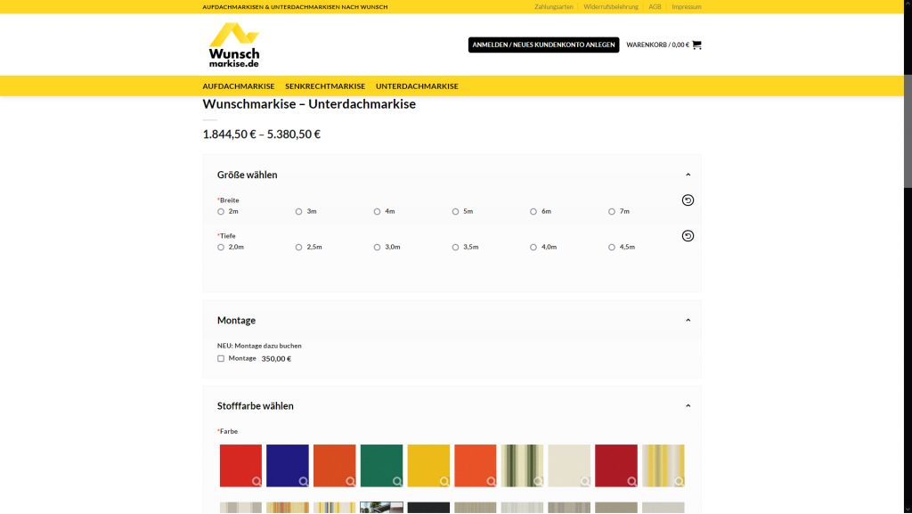
Task: Zoom the crimson fabric swatch magnifier
Action: pyautogui.click(x=632, y=481)
